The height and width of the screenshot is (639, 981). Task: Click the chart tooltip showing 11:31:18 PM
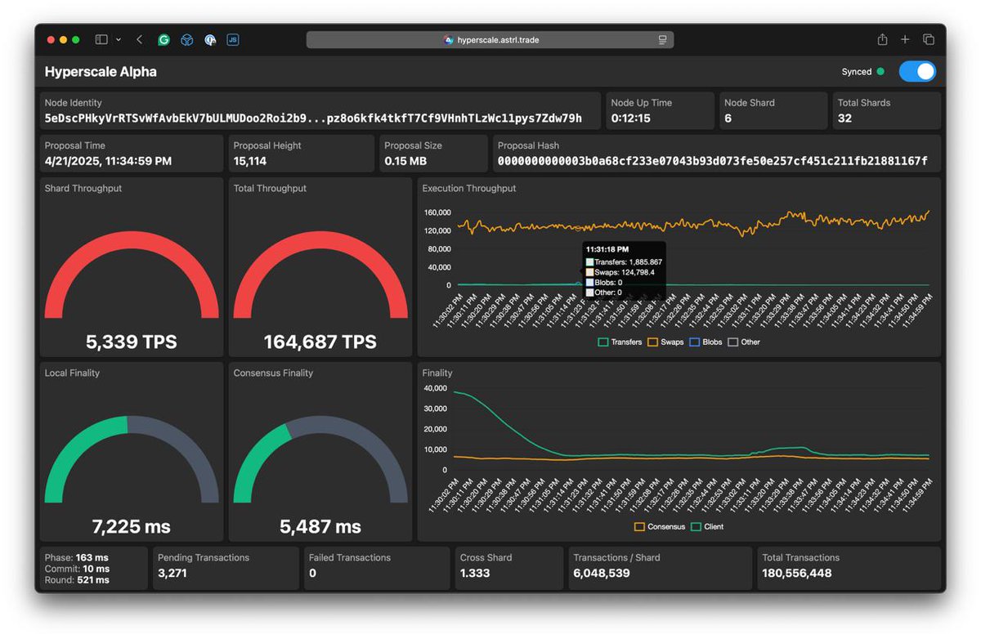click(x=624, y=270)
